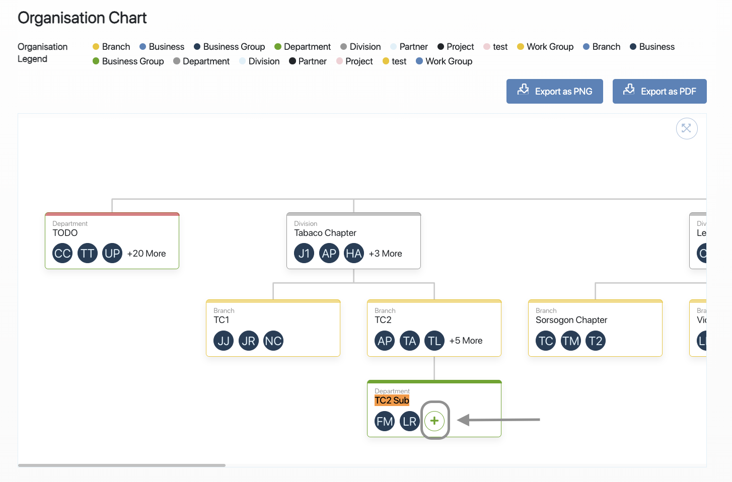Select the TL avatar in TC2 branch
This screenshot has height=482, width=732.
[x=434, y=341]
